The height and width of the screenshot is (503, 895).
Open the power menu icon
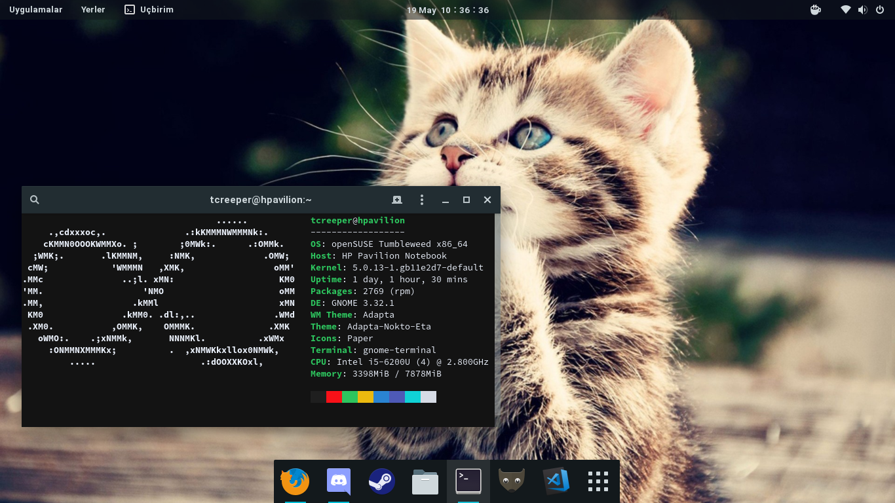pyautogui.click(x=880, y=10)
